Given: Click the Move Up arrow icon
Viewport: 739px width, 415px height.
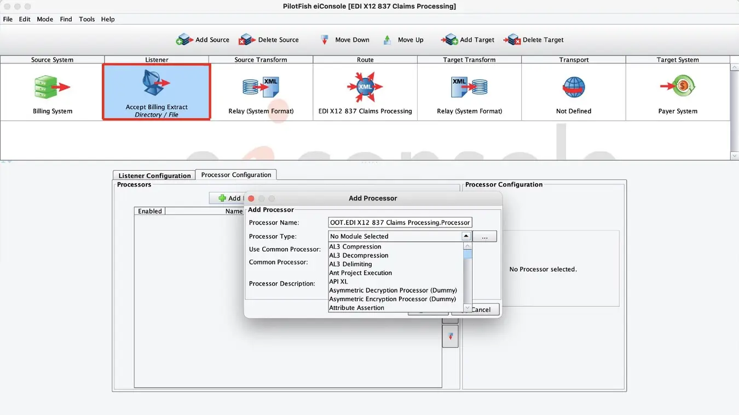Looking at the screenshot, I should pos(387,39).
